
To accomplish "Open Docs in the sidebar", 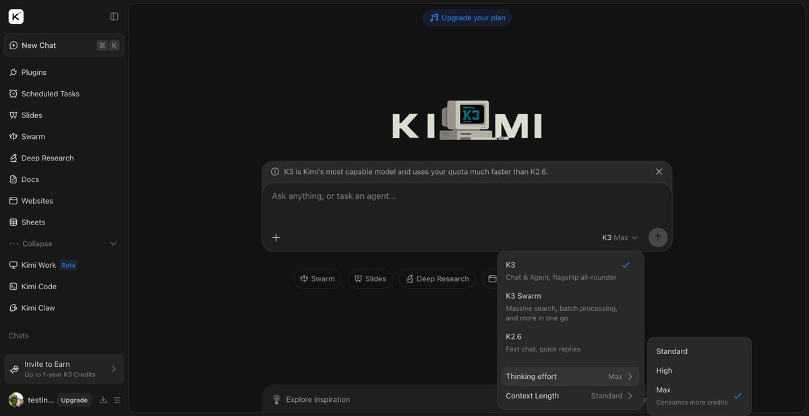I will coord(64,179).
